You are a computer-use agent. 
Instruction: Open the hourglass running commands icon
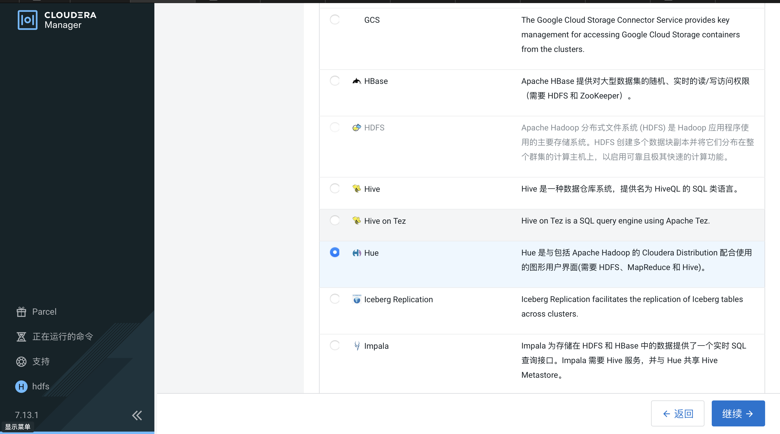21,337
